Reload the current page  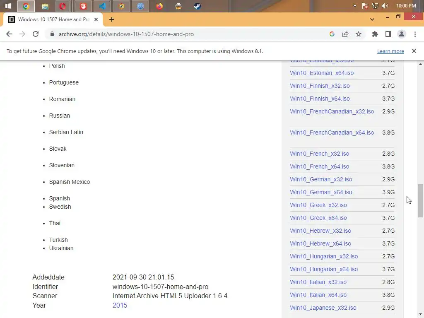coord(36,34)
